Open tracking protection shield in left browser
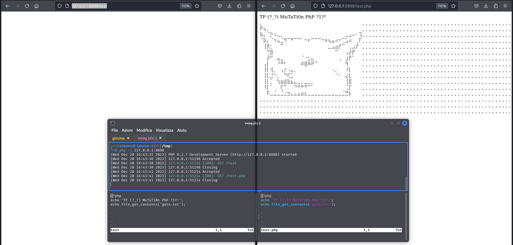This screenshot has height=245, width=513. pyautogui.click(x=60, y=6)
